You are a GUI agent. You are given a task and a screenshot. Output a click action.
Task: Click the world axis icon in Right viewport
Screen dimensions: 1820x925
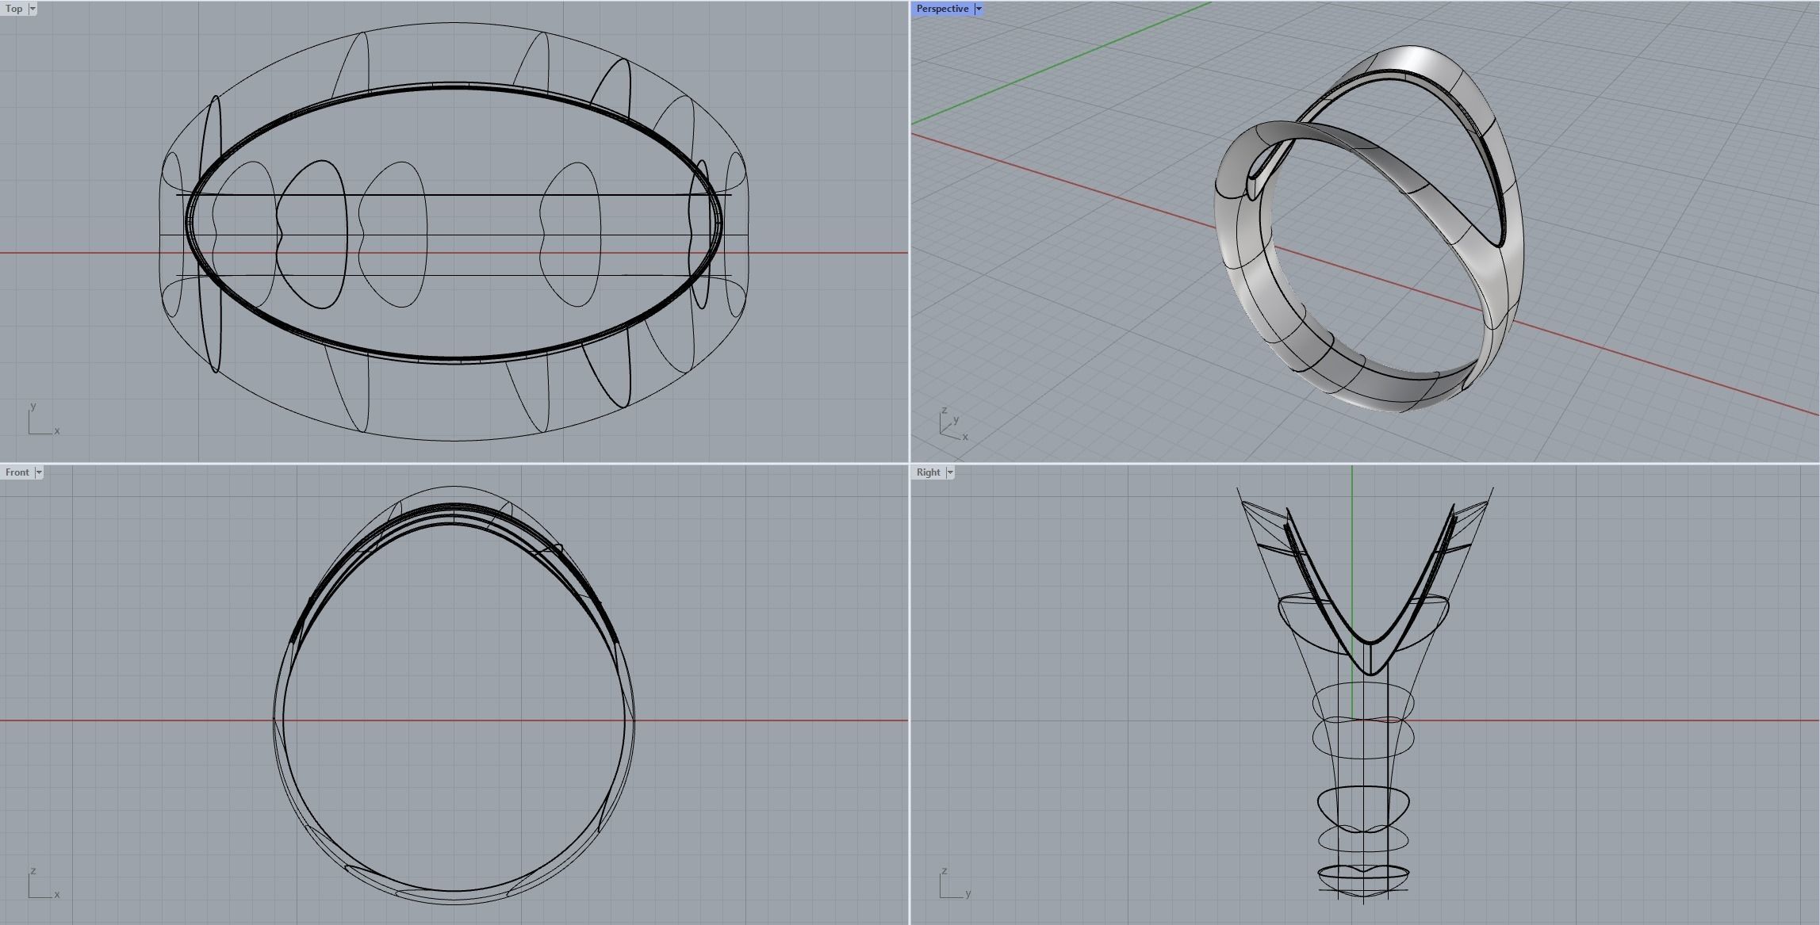coord(955,883)
